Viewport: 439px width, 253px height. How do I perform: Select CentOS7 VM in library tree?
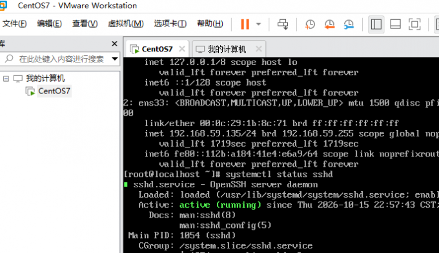(54, 91)
